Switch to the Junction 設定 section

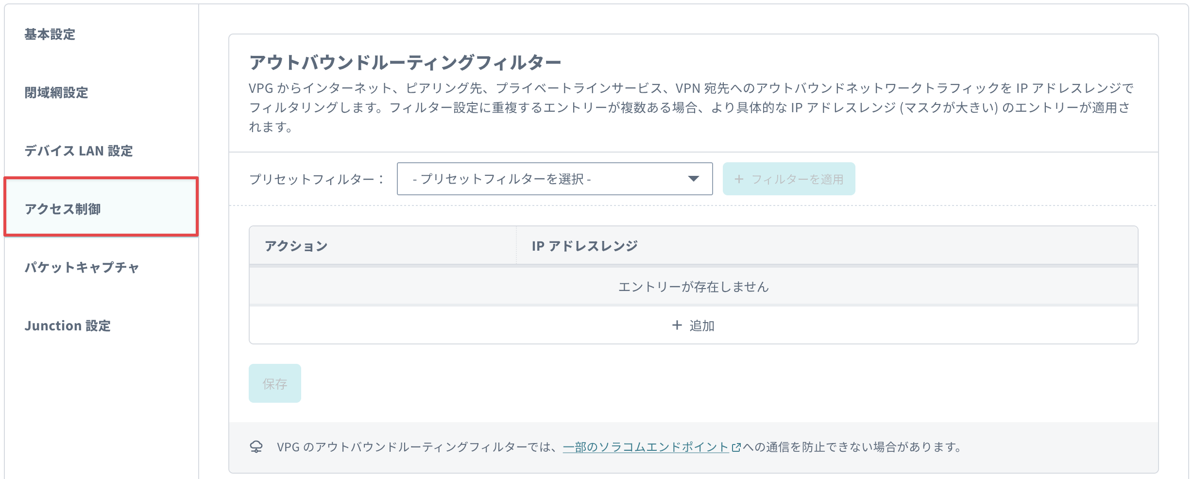click(x=68, y=325)
